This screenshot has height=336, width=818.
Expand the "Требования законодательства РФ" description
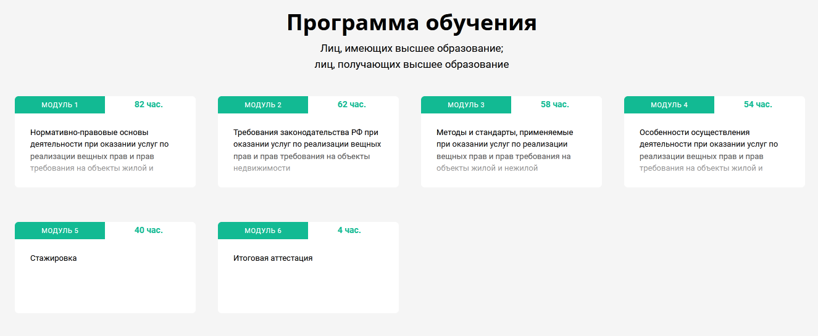pyautogui.click(x=307, y=150)
